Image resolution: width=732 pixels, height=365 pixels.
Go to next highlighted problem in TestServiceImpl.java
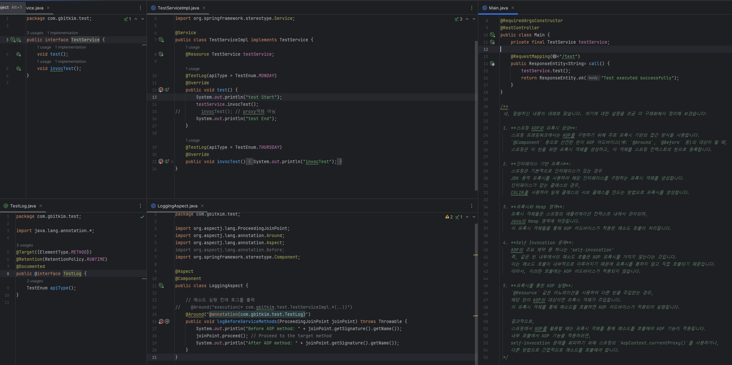coord(474,19)
